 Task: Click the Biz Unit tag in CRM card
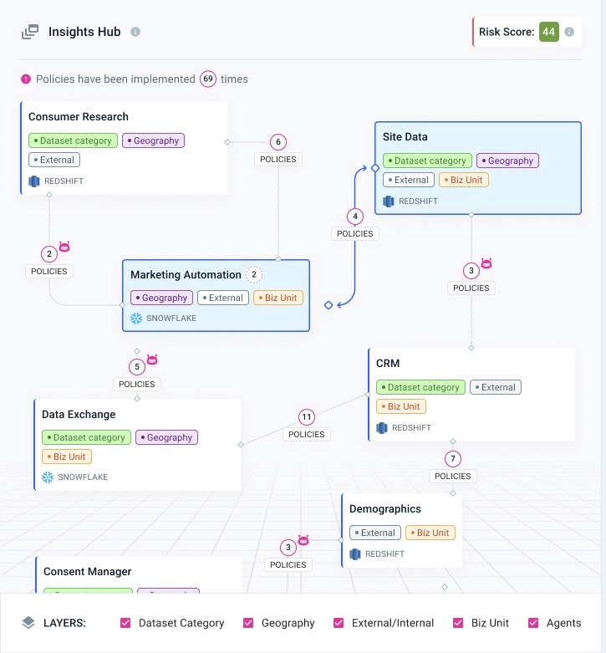(x=401, y=406)
